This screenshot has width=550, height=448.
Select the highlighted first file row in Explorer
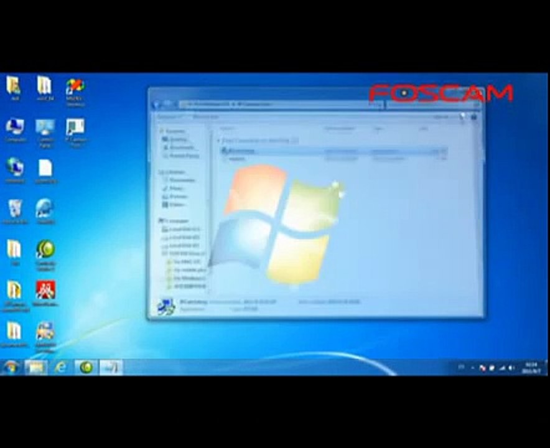point(334,151)
